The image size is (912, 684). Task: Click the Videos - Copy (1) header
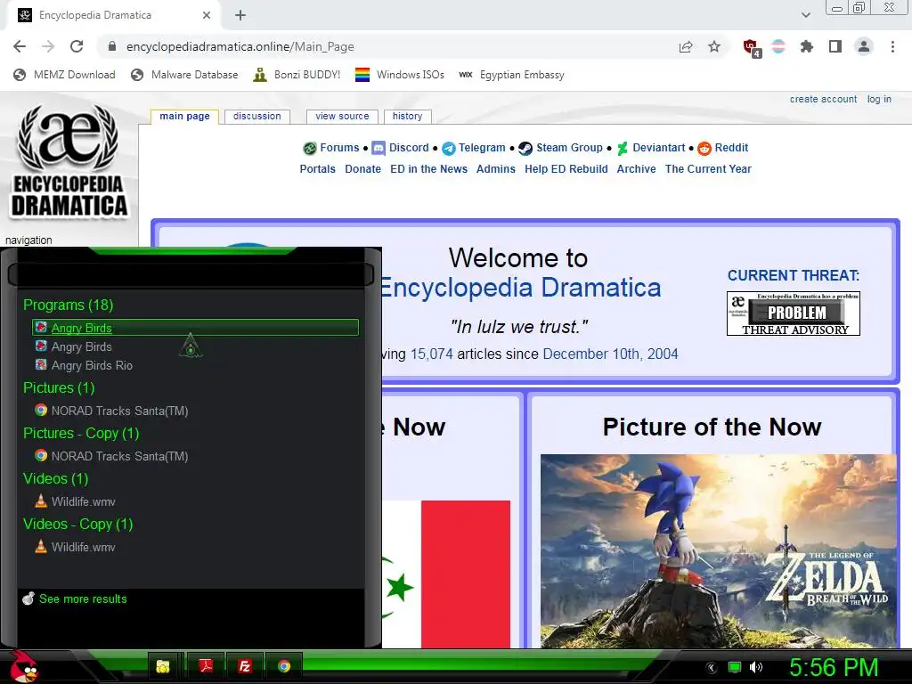[x=78, y=524]
